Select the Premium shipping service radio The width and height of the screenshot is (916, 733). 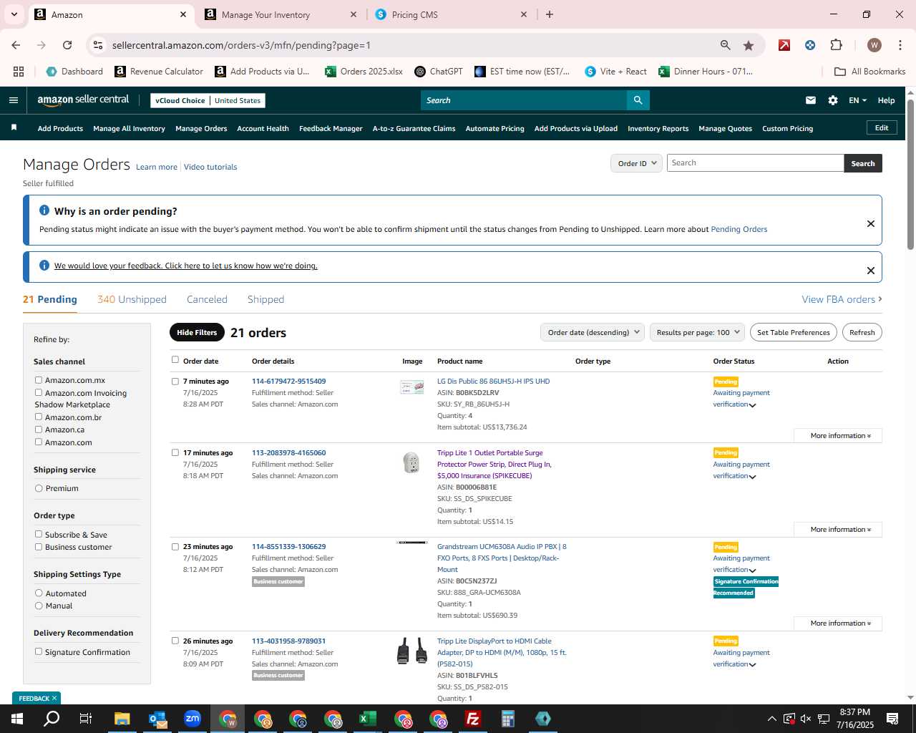click(39, 488)
